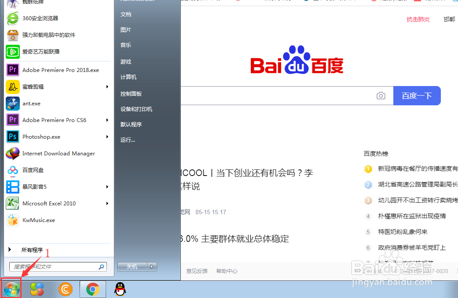458x298 pixels.
Task: Open hot item 新冠病毒在餐厅的传播速度
Action: (418, 169)
